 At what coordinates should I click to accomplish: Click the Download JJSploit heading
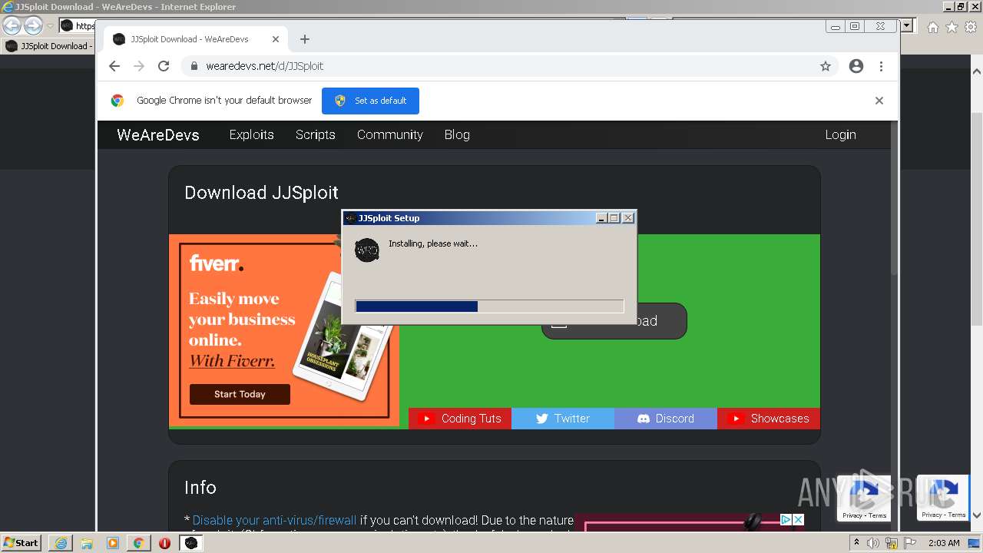coord(261,193)
